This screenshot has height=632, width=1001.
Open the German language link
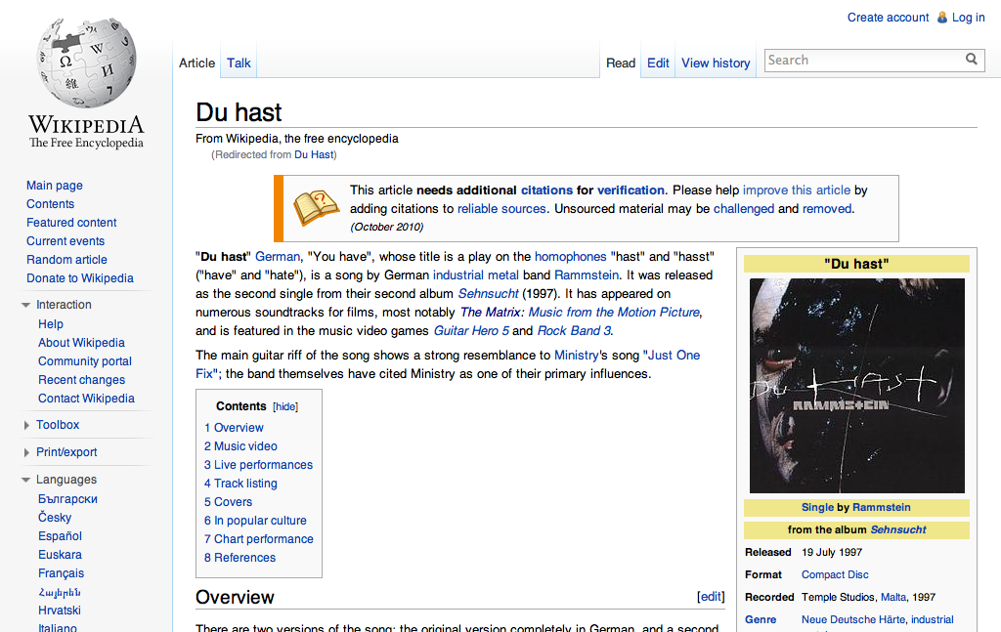click(x=277, y=256)
